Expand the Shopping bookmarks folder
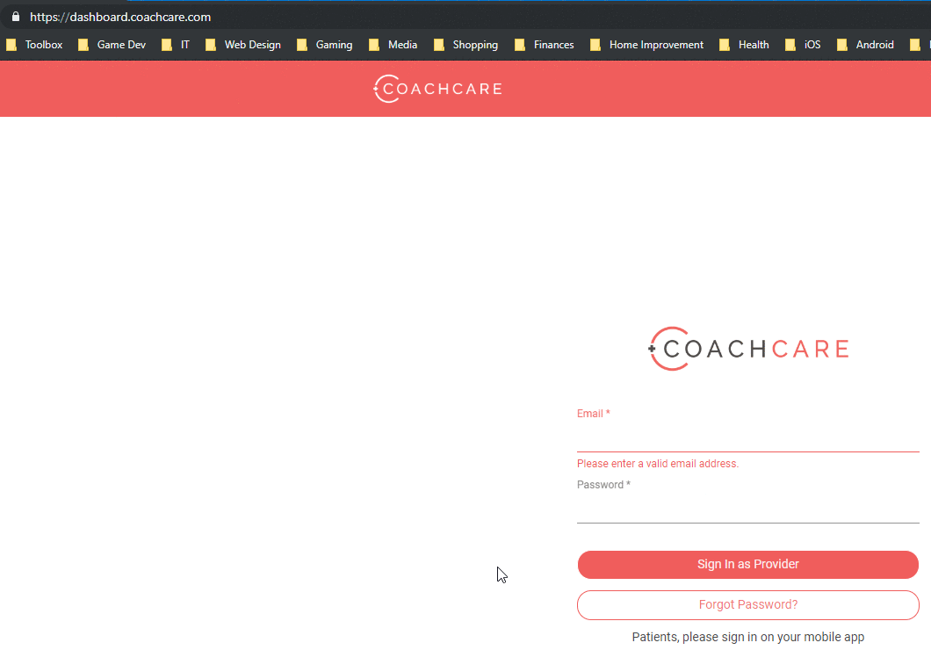The image size is (931, 650). pos(466,45)
